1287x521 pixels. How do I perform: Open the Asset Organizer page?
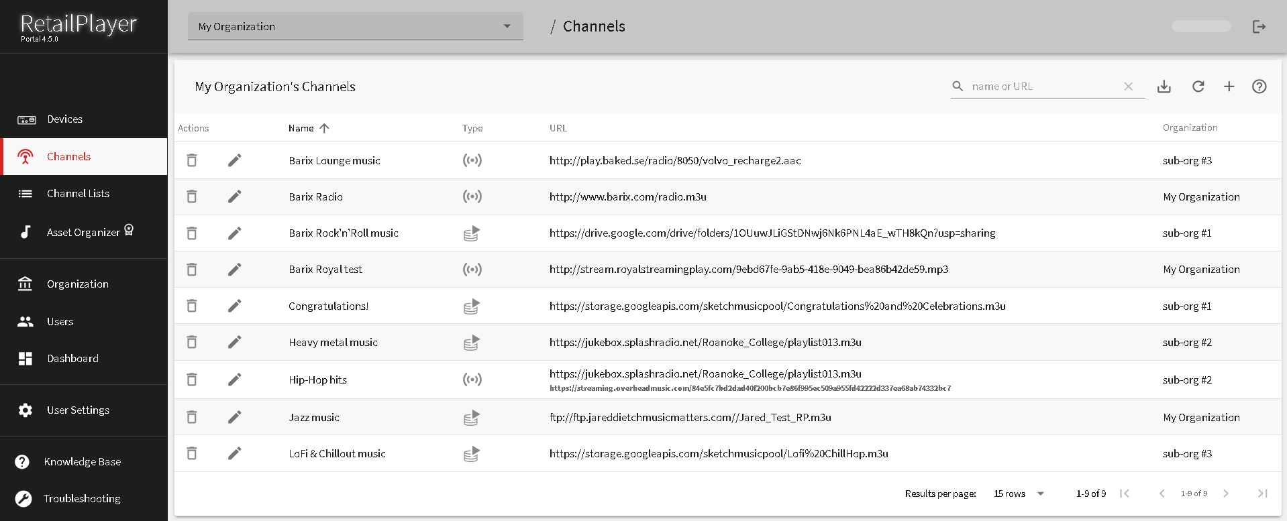[x=83, y=232]
